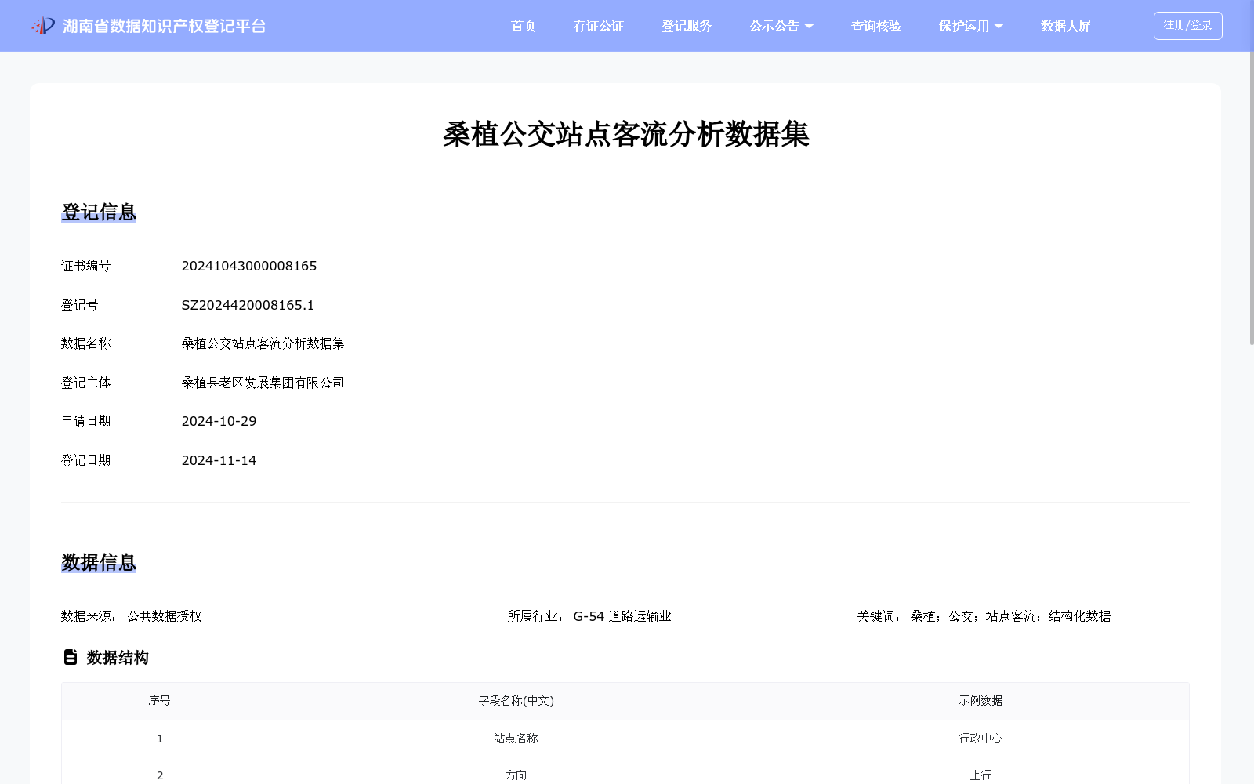Click application date 2024-10-29

219,421
